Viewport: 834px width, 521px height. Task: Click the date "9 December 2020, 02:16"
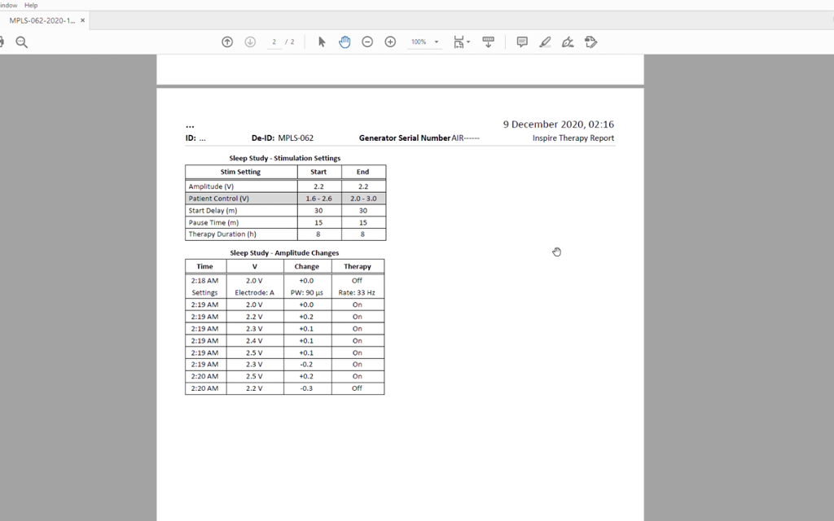(x=559, y=125)
